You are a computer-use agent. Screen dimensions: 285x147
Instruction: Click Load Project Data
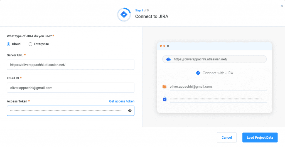260,138
